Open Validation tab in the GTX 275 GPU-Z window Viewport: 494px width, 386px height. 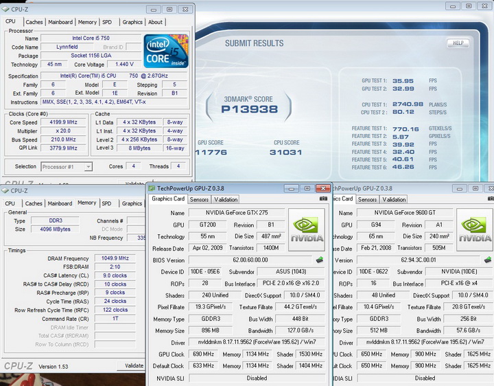point(226,200)
